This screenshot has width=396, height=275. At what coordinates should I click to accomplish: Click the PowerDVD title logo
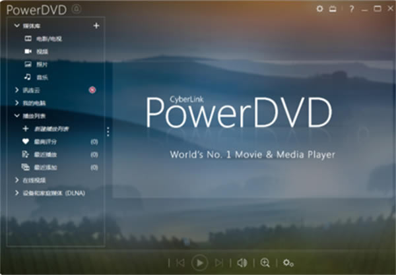tap(36, 10)
